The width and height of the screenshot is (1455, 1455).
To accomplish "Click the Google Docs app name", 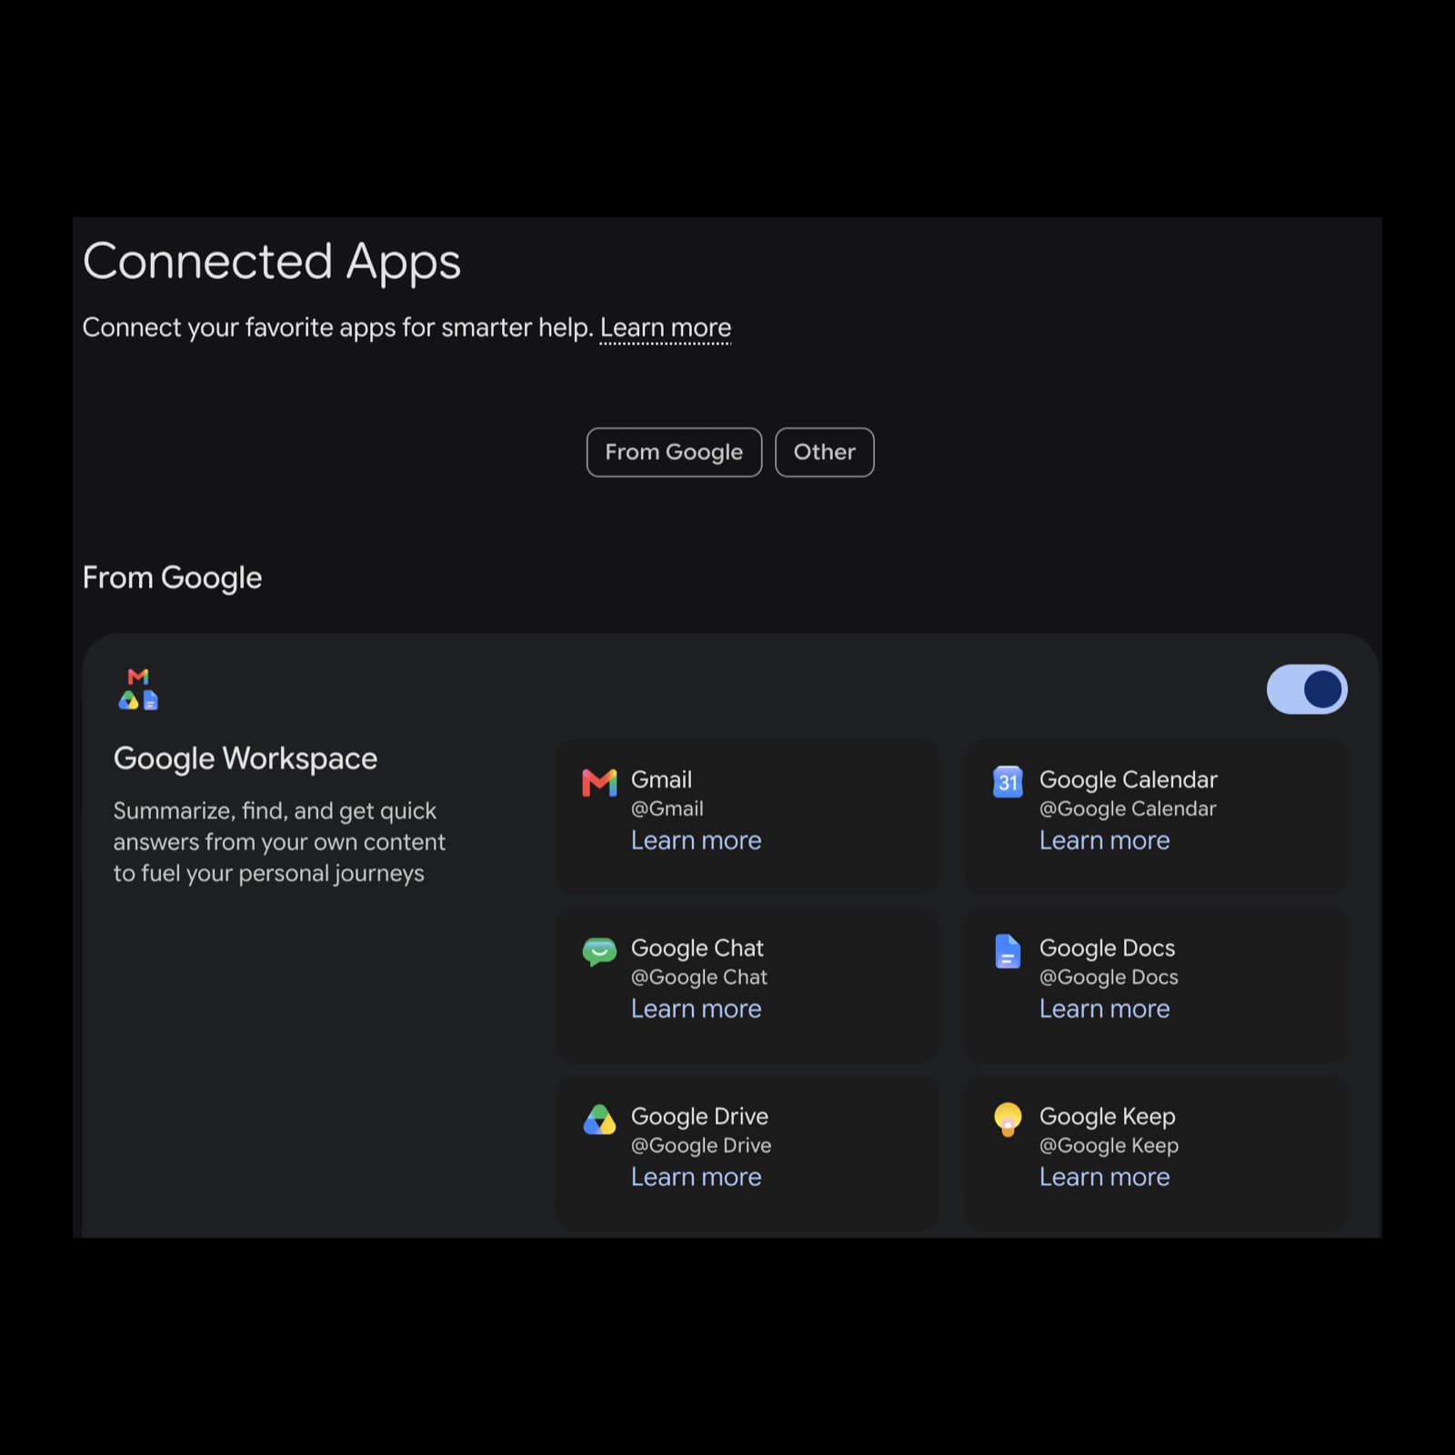I will 1108,948.
